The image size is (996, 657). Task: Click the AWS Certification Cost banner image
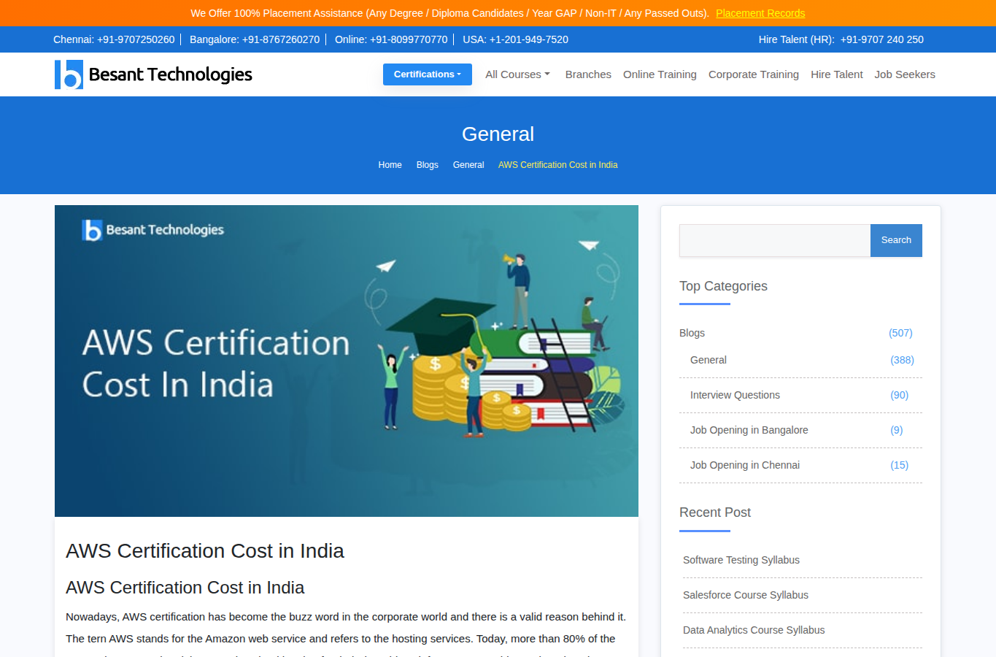click(x=347, y=361)
